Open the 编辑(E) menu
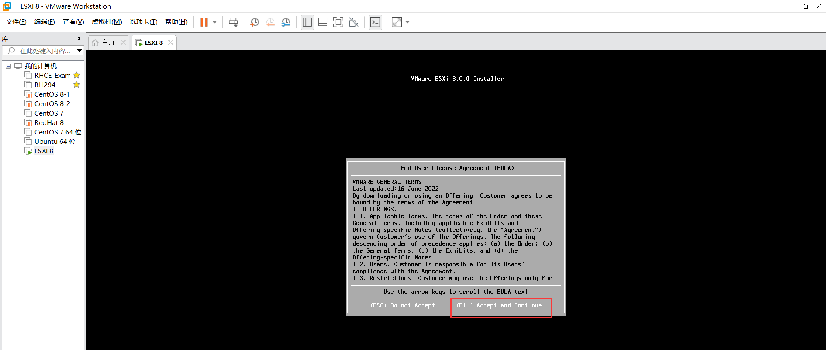The width and height of the screenshot is (826, 350). tap(45, 22)
